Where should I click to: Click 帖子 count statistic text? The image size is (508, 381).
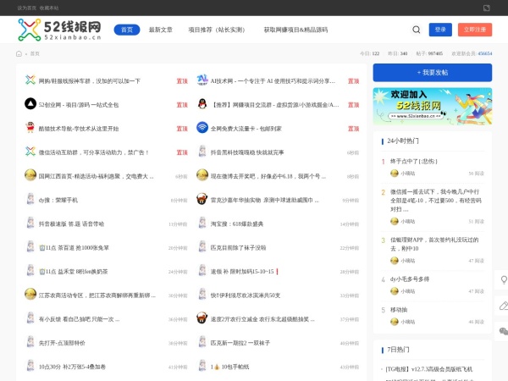click(x=429, y=53)
